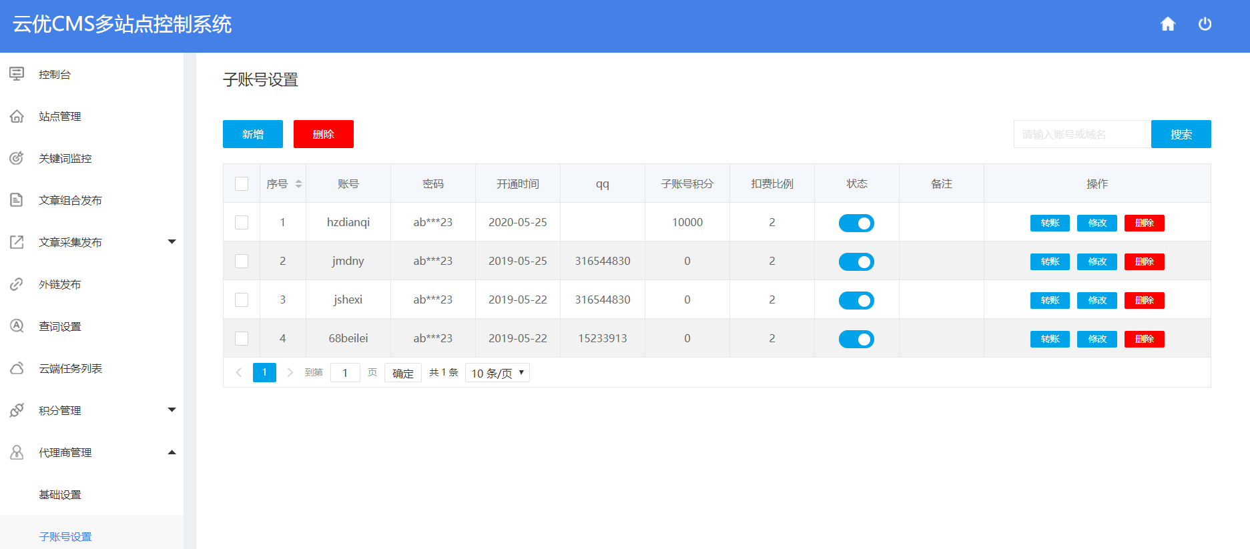
Task: Click 转账 for jshexi
Action: pos(1050,300)
